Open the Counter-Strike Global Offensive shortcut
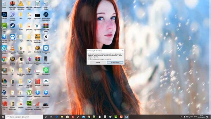Screen dimensions: 211x119 coord(38,37)
